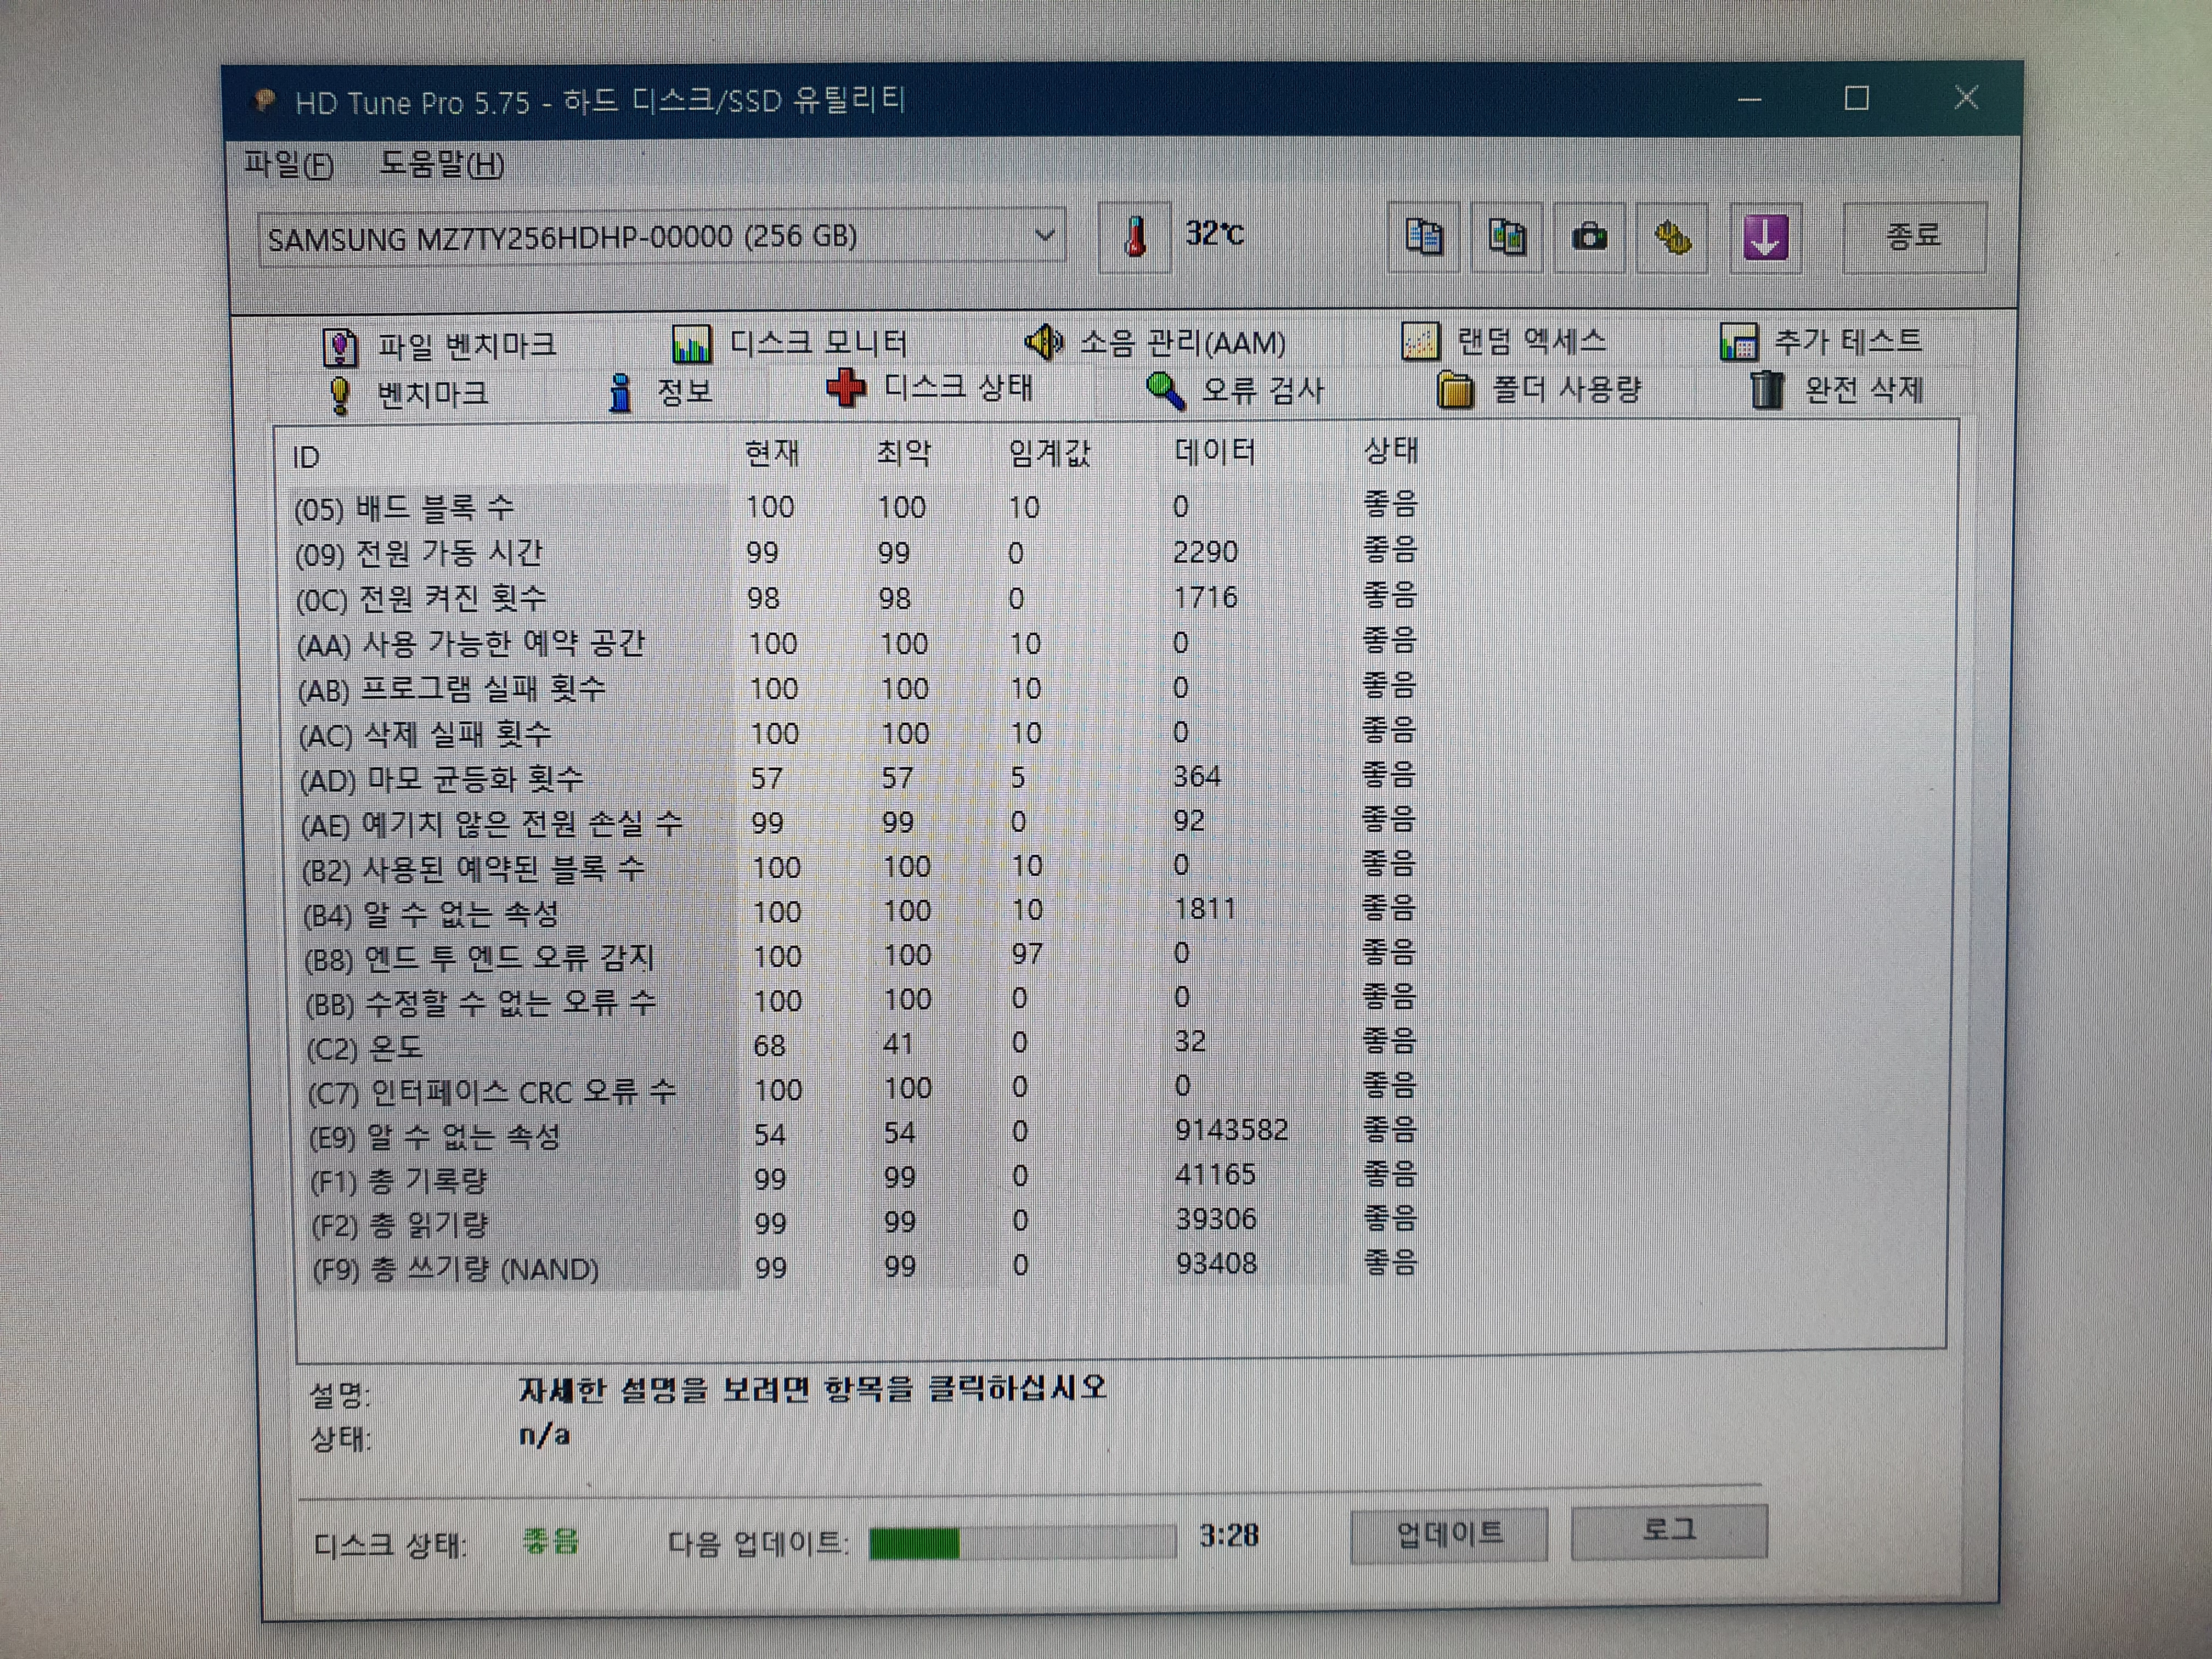Switch to the 랜덤 엑세스 tab
The image size is (2212, 1659).
click(x=1504, y=341)
